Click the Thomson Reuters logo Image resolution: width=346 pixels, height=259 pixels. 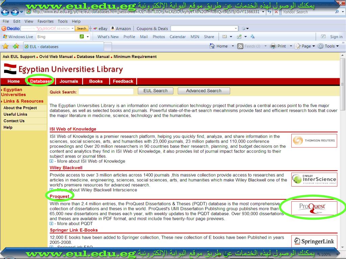(x=314, y=141)
